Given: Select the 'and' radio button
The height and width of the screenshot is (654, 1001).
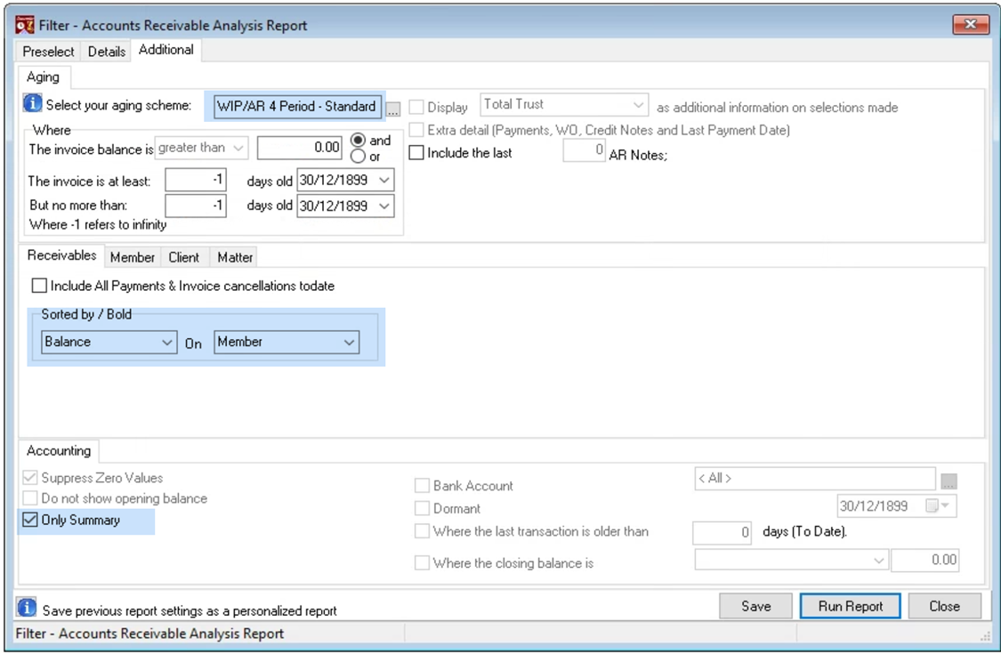Looking at the screenshot, I should tap(359, 141).
